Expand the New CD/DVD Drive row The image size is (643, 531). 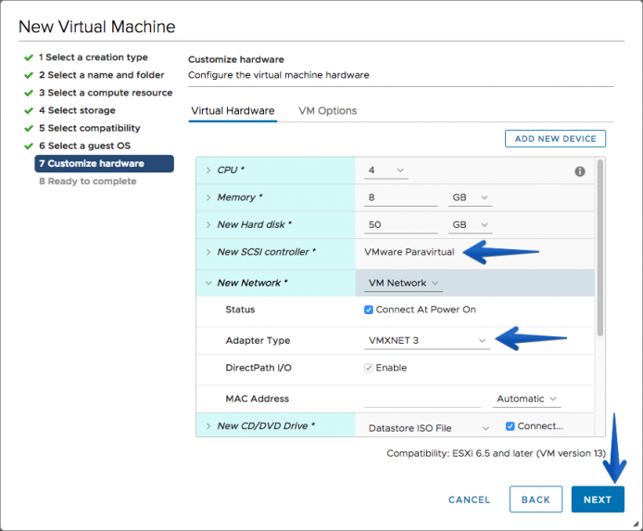[208, 426]
